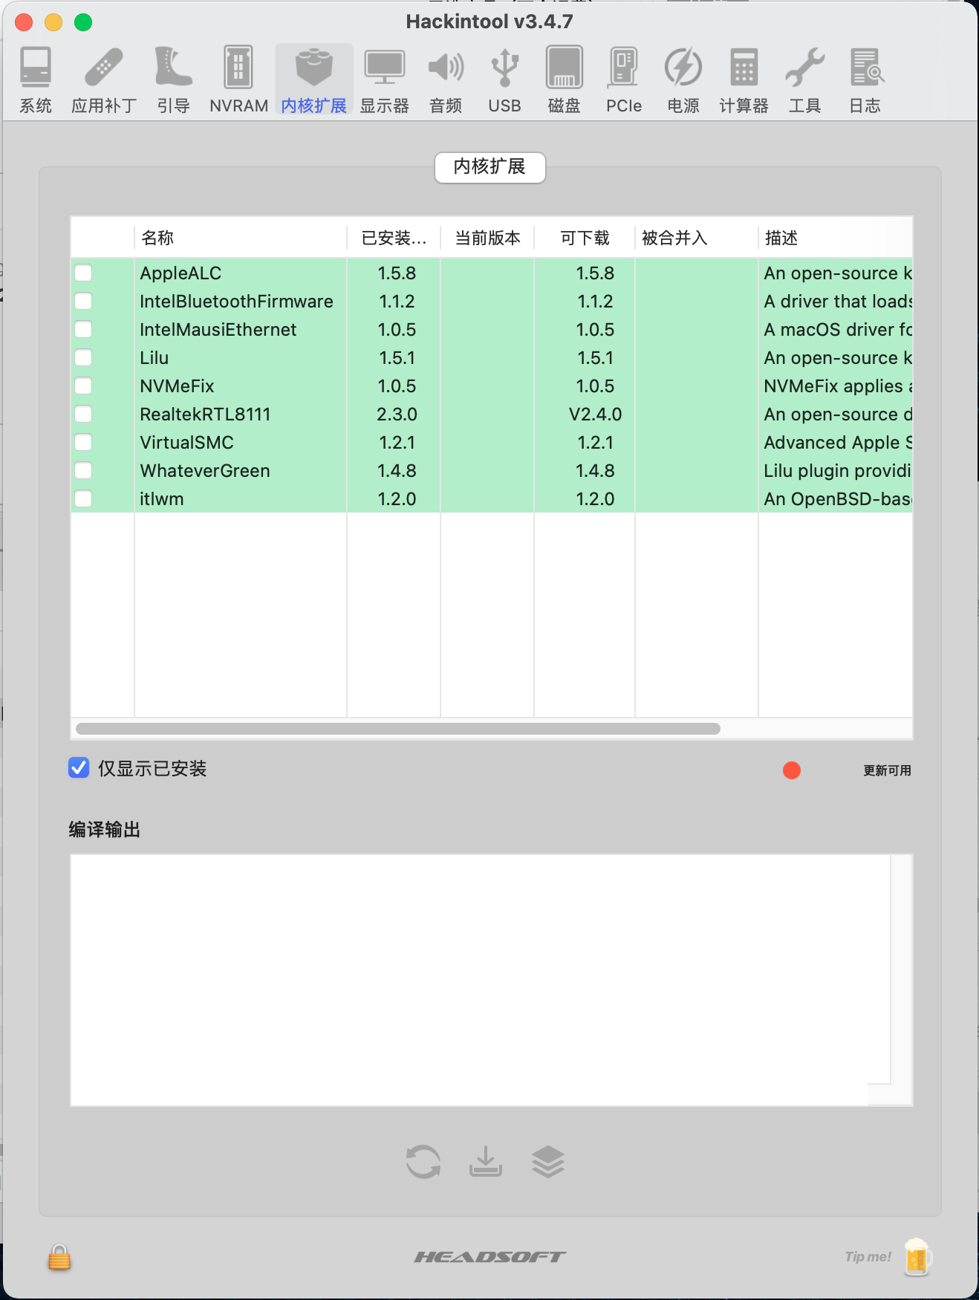Image resolution: width=979 pixels, height=1300 pixels.
Task: Click the refresh kexts icon
Action: point(423,1162)
